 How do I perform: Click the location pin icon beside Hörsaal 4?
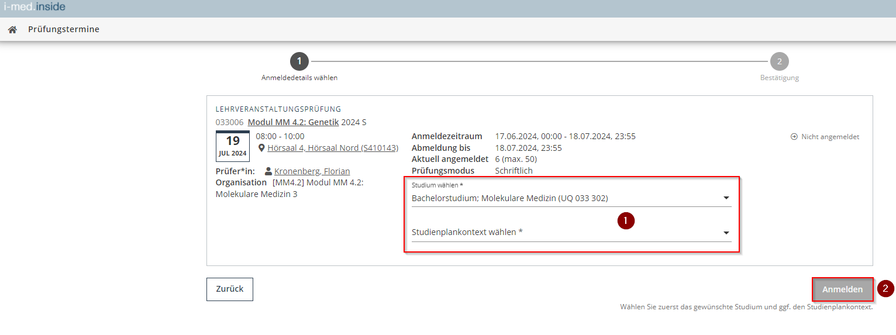[x=261, y=148]
